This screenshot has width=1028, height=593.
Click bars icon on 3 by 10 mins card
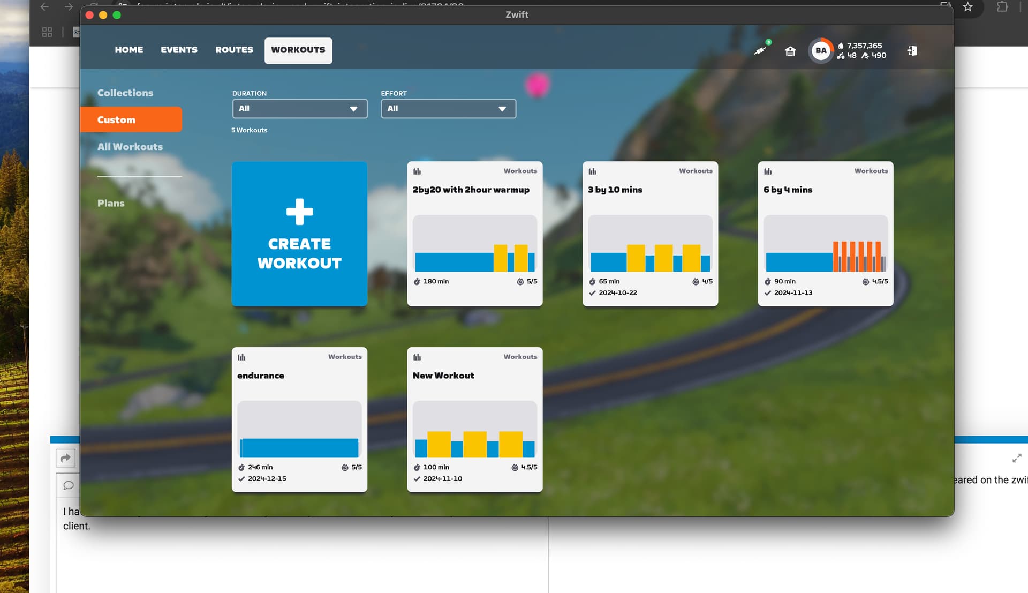(592, 171)
